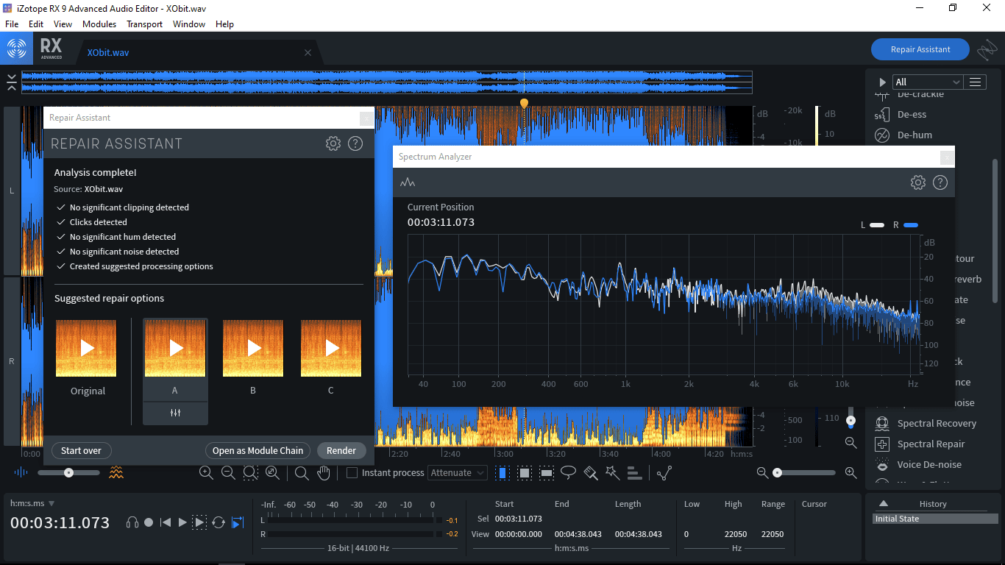Open Repair Assistant settings gear
Image resolution: width=1005 pixels, height=565 pixels.
point(333,143)
